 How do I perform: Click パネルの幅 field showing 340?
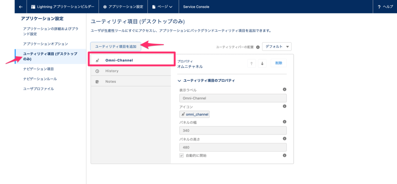click(x=233, y=131)
